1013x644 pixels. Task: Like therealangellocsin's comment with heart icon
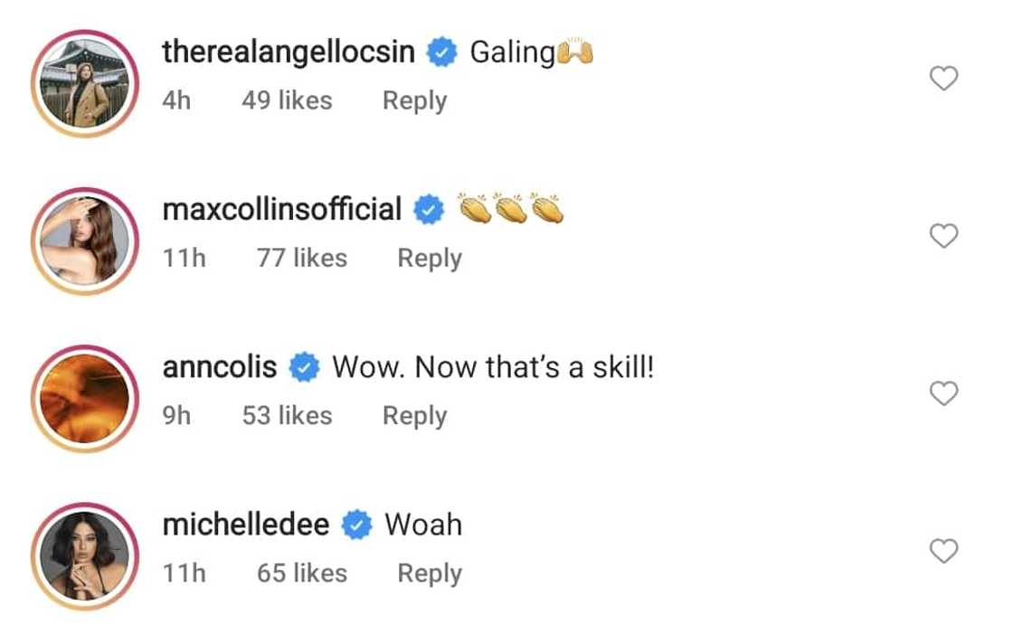click(x=943, y=79)
